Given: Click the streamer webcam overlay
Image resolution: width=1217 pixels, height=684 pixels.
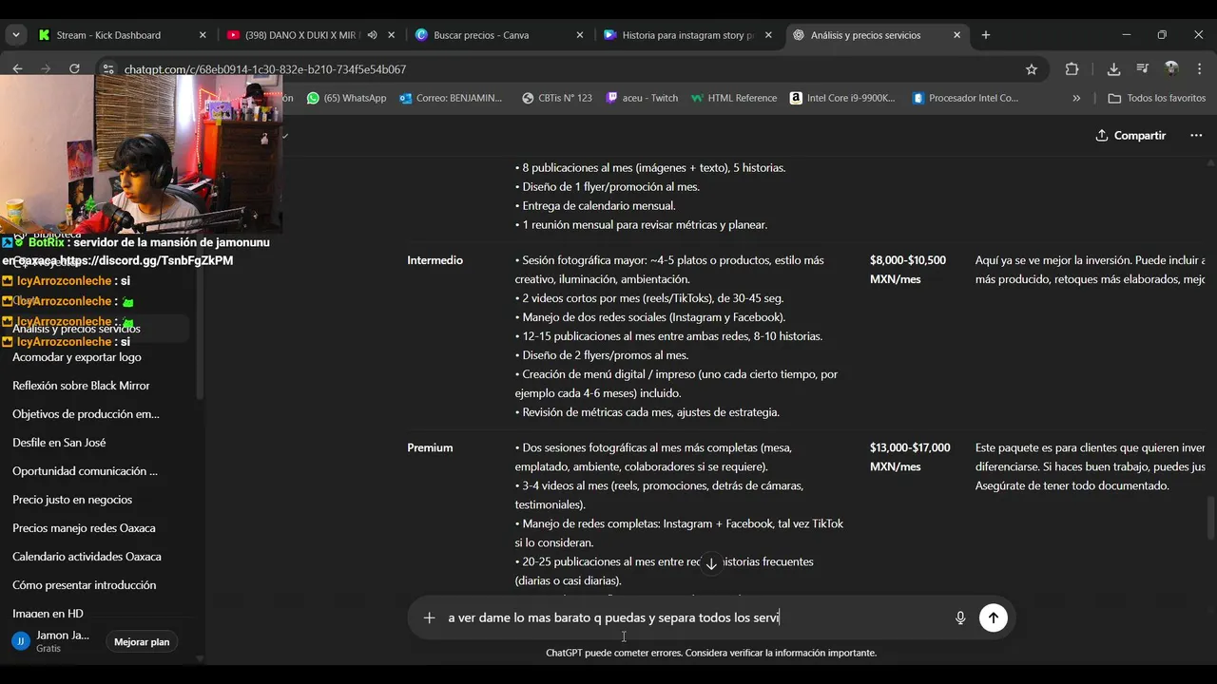Looking at the screenshot, I should [x=141, y=154].
